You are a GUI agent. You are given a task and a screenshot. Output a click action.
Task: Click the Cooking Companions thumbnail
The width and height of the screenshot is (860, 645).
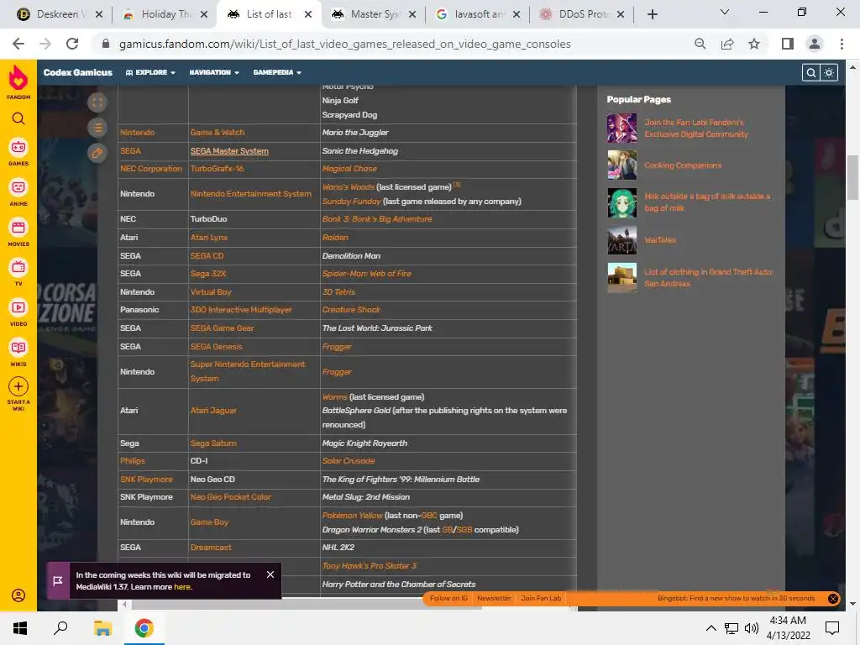[x=622, y=165]
